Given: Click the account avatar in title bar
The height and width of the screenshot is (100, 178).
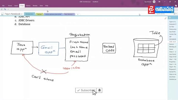Looking at the screenshot, I should [x=154, y=2].
